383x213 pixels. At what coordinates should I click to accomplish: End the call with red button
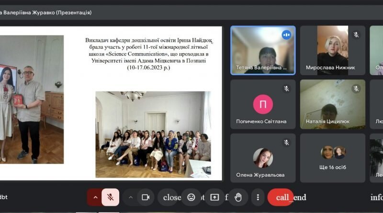coord(281,197)
